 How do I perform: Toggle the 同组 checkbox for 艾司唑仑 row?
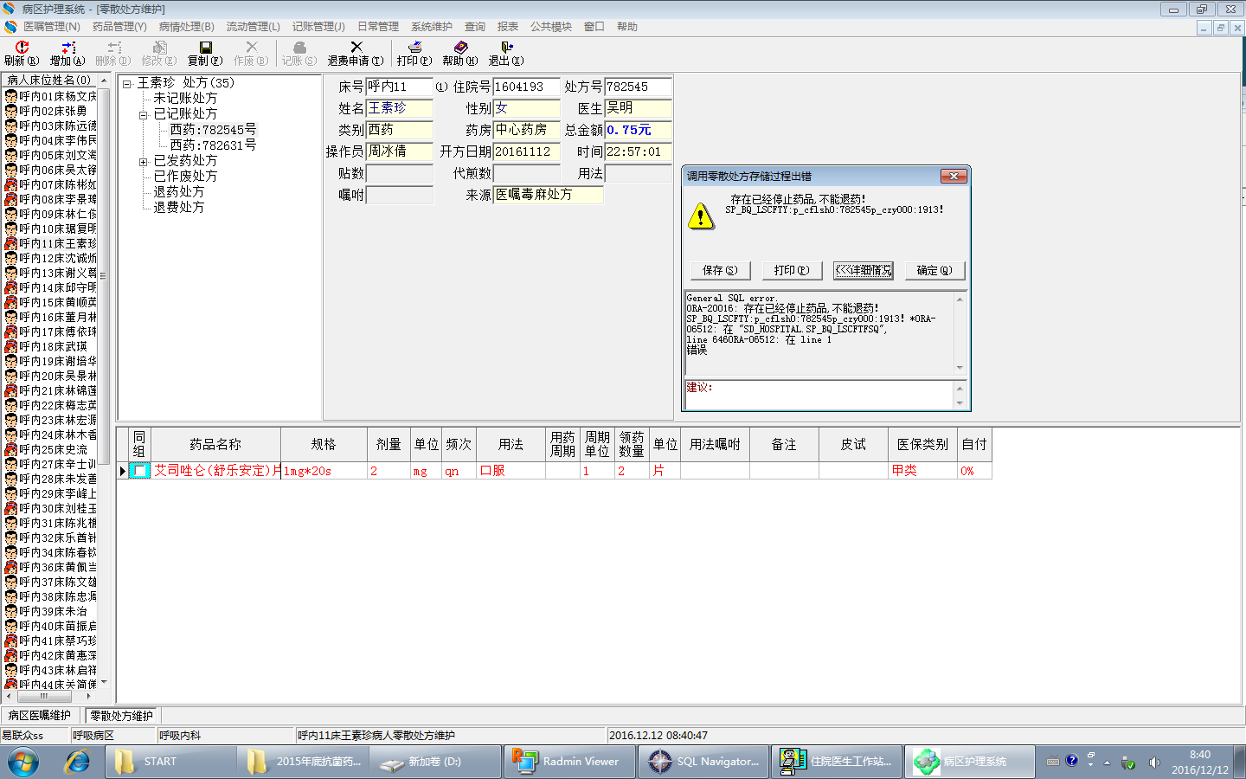coord(139,471)
